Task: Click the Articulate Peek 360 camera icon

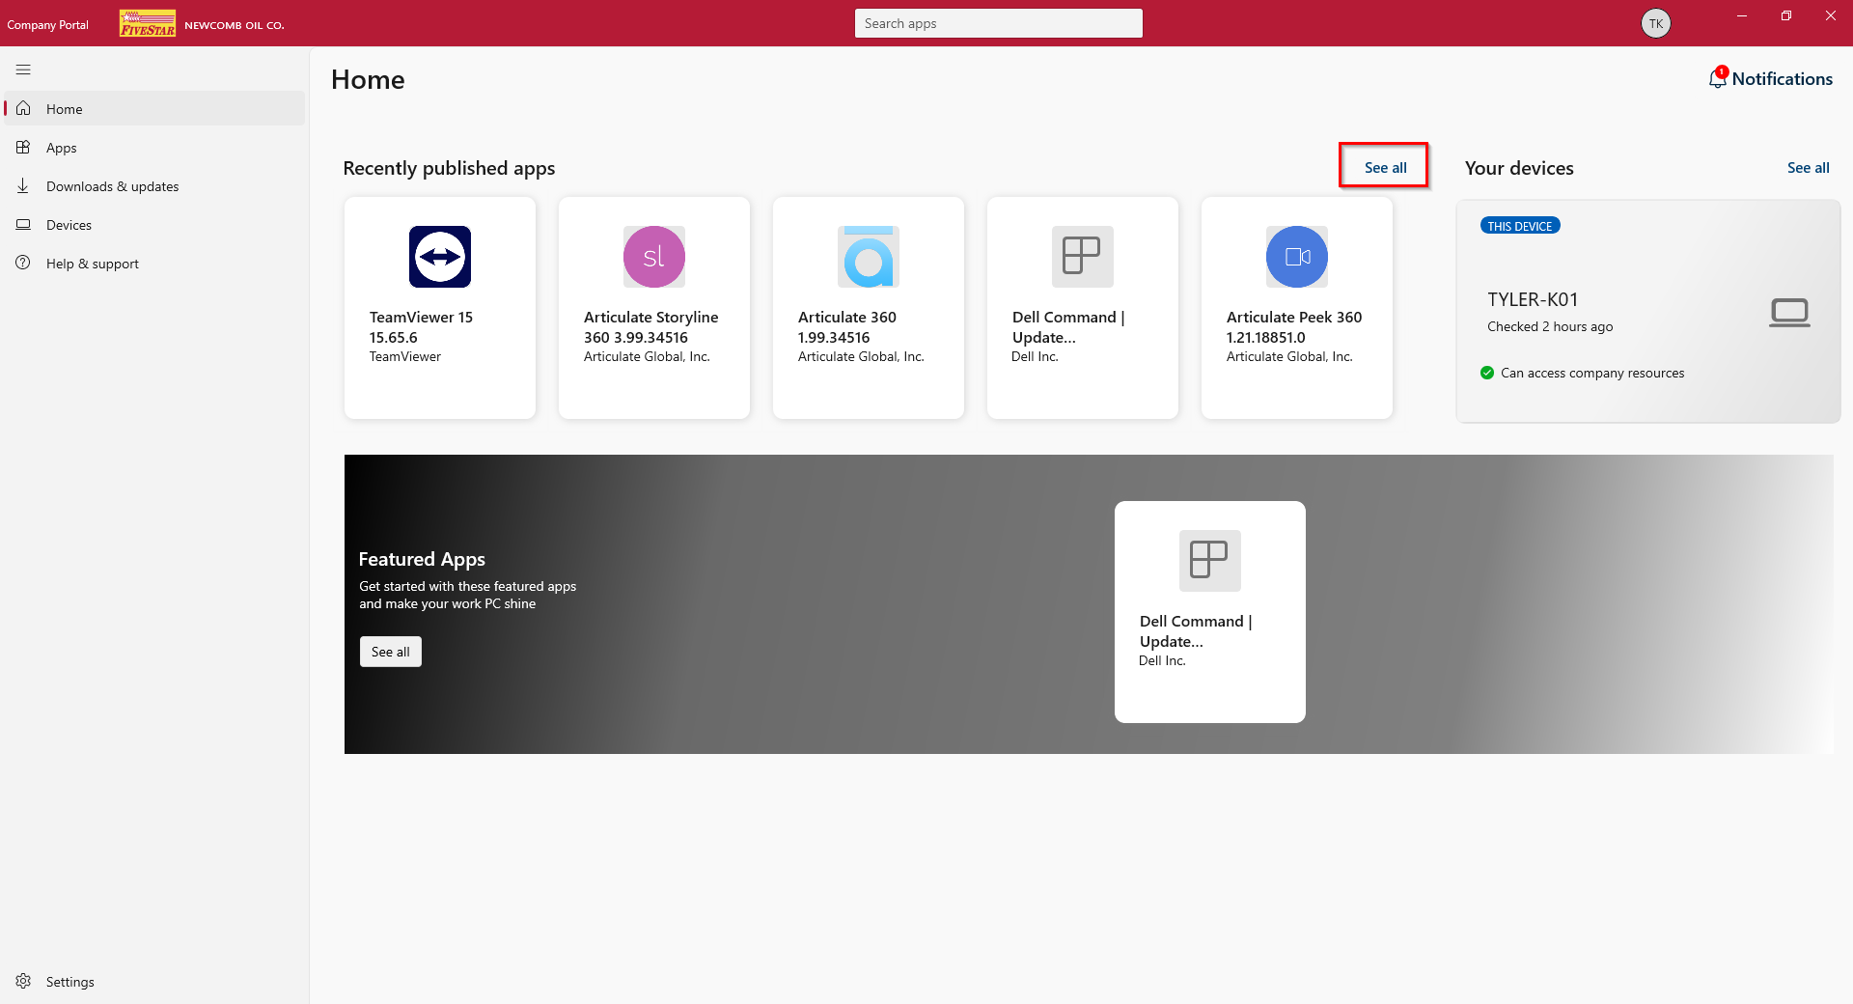Action: [x=1297, y=257]
